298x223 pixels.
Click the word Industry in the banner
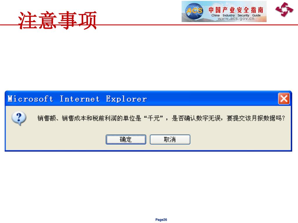229,15
